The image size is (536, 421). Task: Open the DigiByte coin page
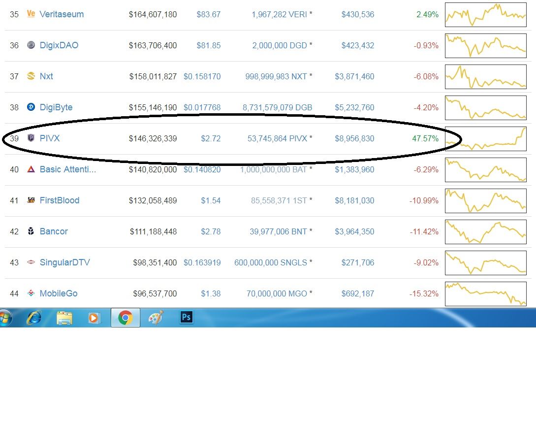coord(56,107)
